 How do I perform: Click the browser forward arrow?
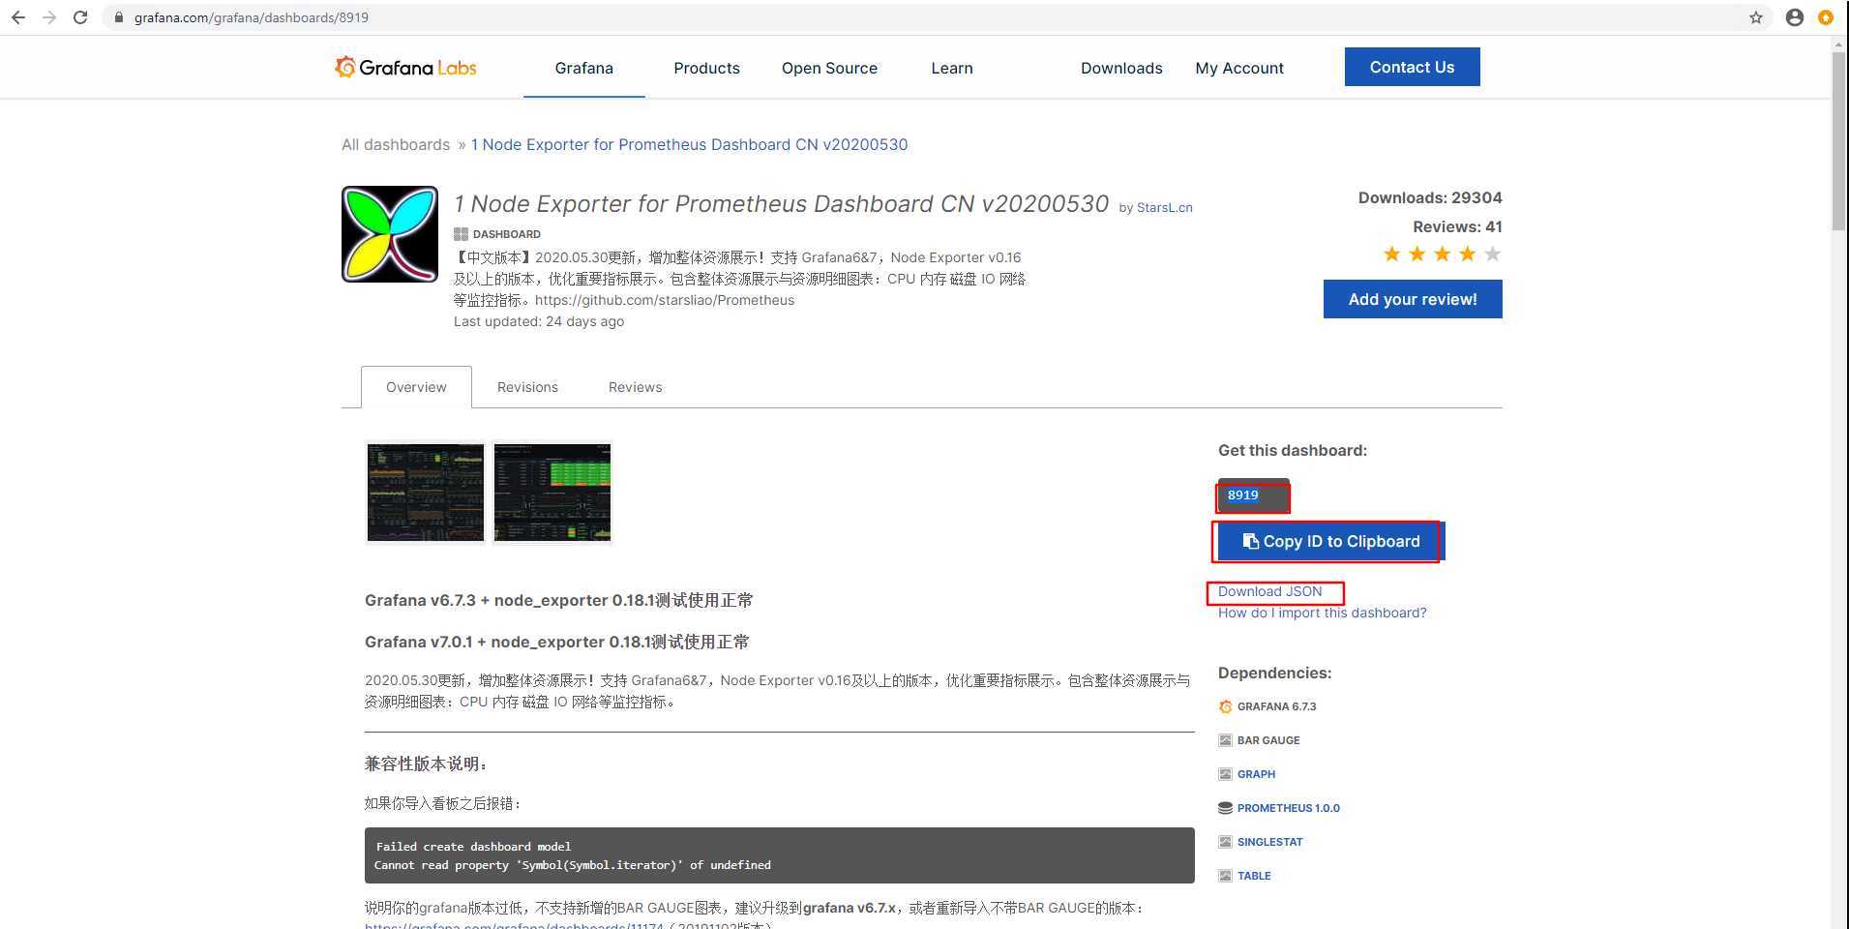[49, 17]
